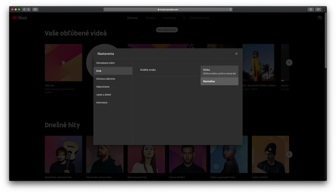Open the Knižnica tab

170,18
